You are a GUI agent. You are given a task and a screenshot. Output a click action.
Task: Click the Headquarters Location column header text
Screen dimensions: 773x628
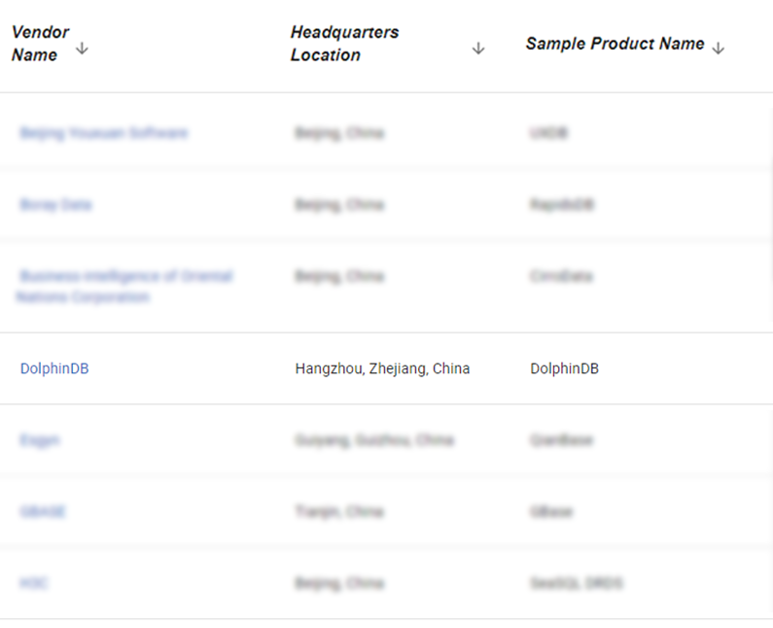pyautogui.click(x=344, y=44)
